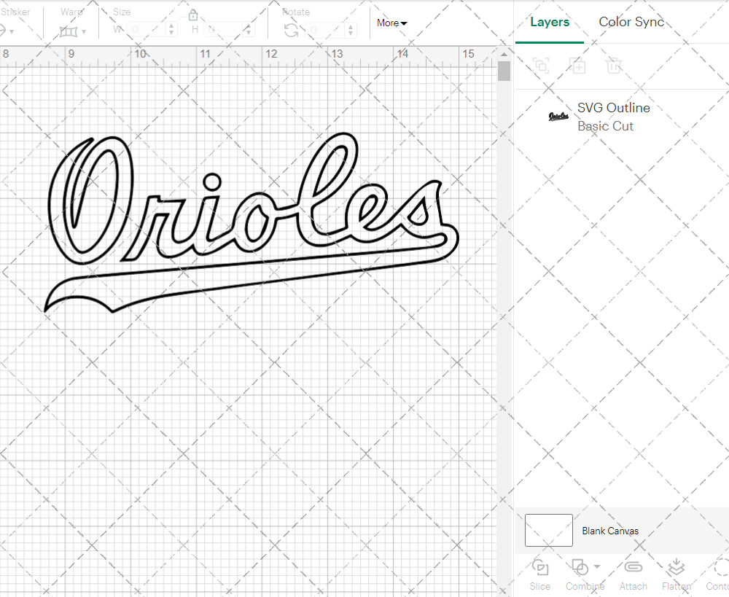
Task: Click the Duplicate layer icon
Action: pos(577,66)
